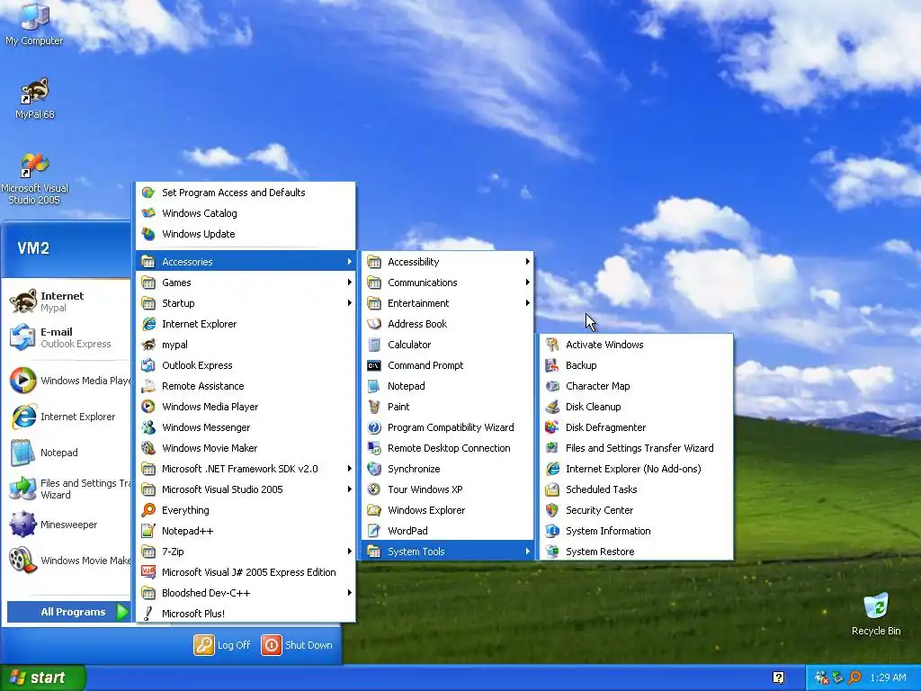Viewport: 921px width, 691px height.
Task: Open Internet Mypal pinned Start item
Action: (67, 301)
